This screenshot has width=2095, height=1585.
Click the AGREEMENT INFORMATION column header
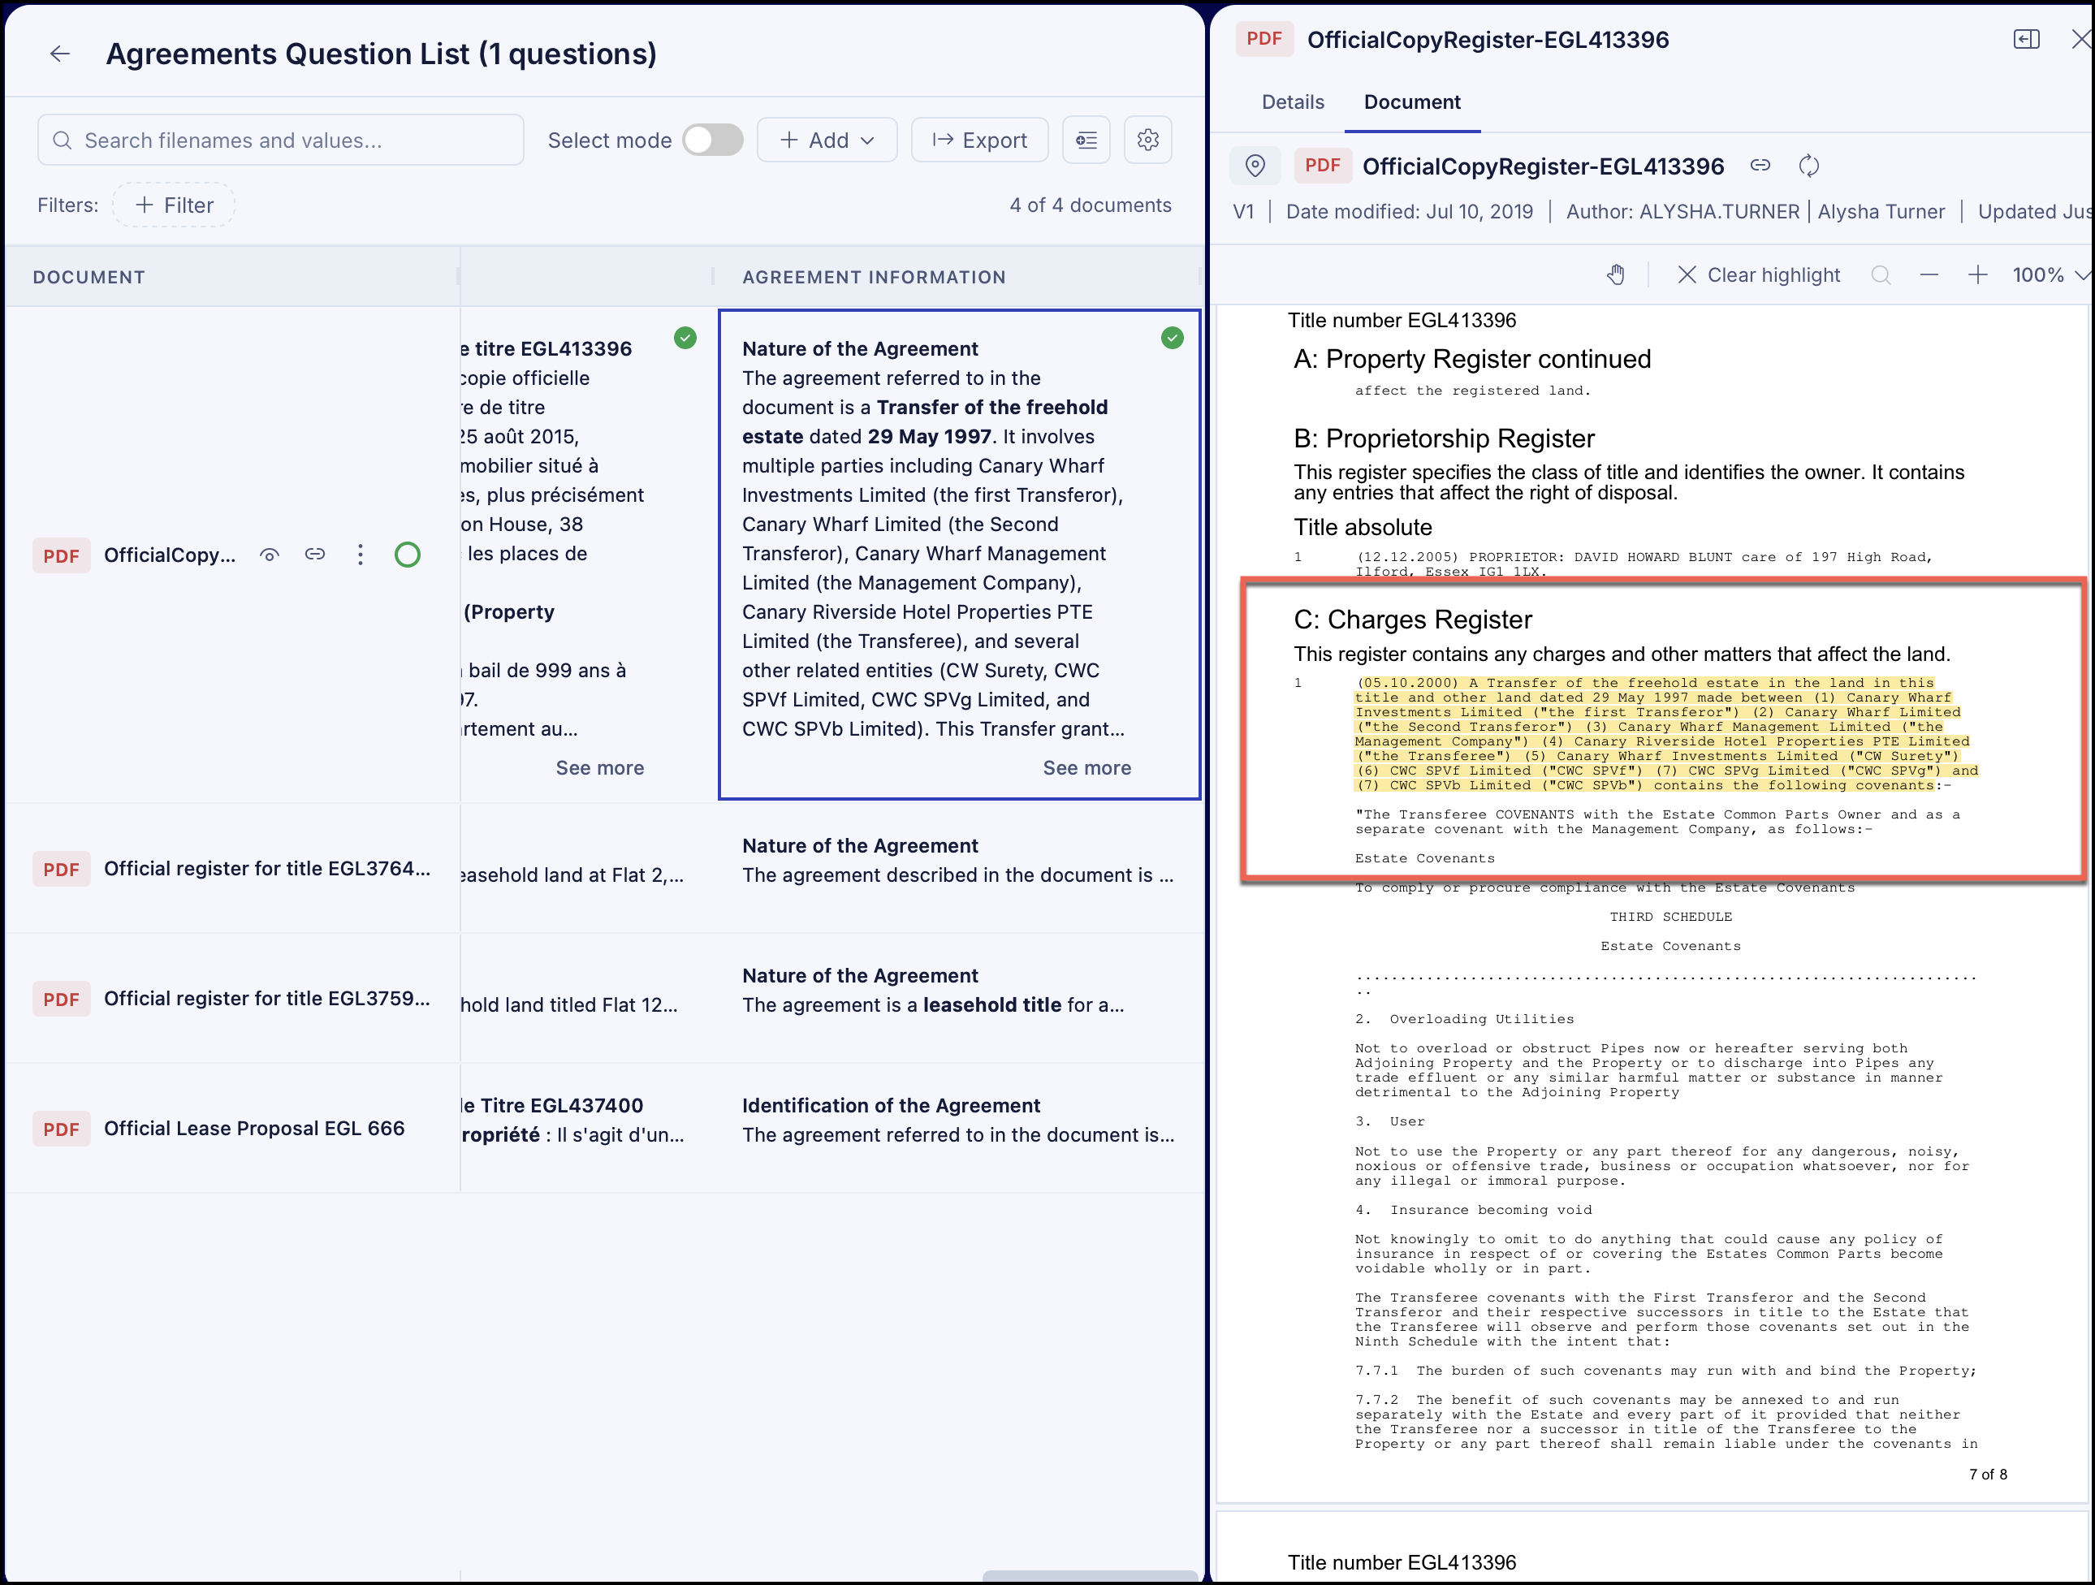pos(873,278)
